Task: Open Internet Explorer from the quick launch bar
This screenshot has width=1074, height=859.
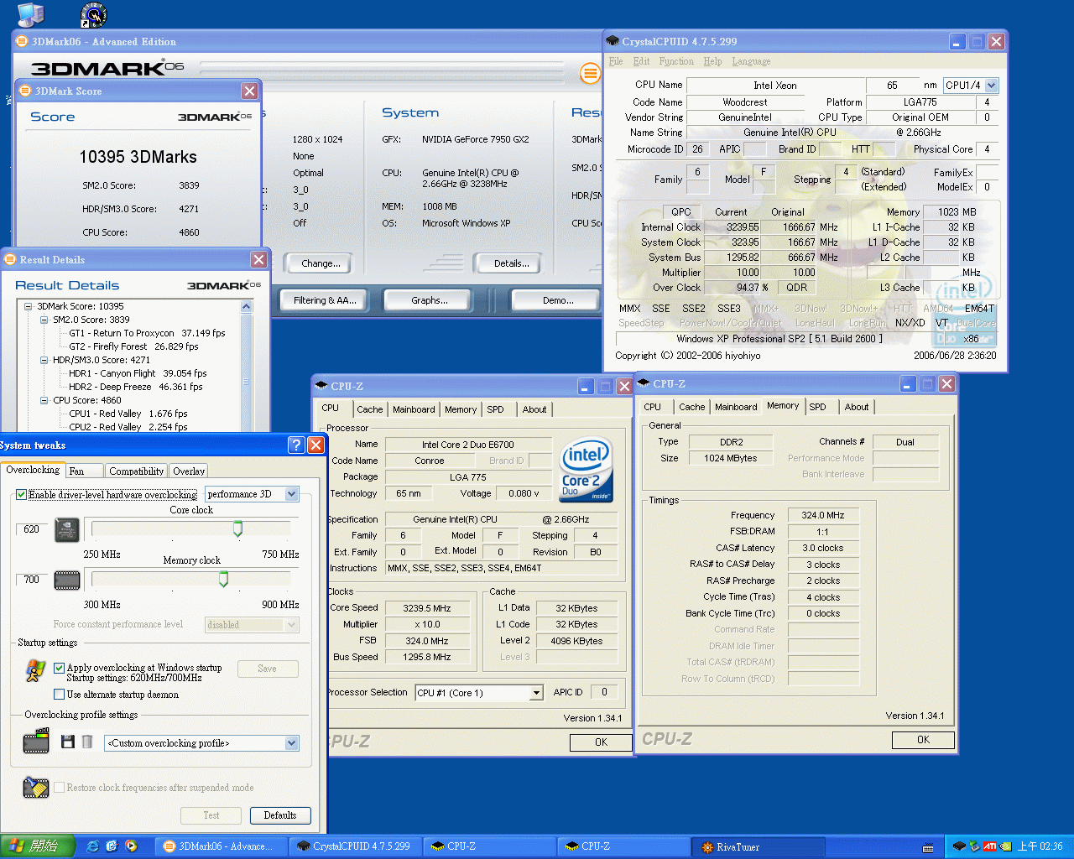Action: tap(92, 846)
